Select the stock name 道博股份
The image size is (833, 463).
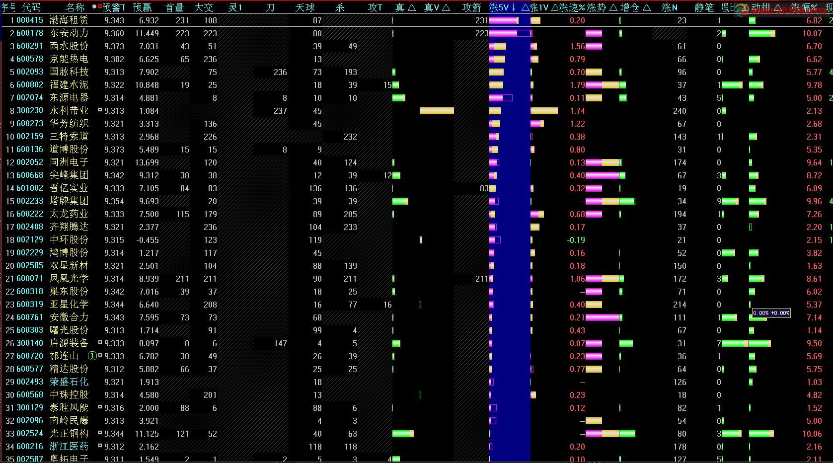[x=69, y=150]
